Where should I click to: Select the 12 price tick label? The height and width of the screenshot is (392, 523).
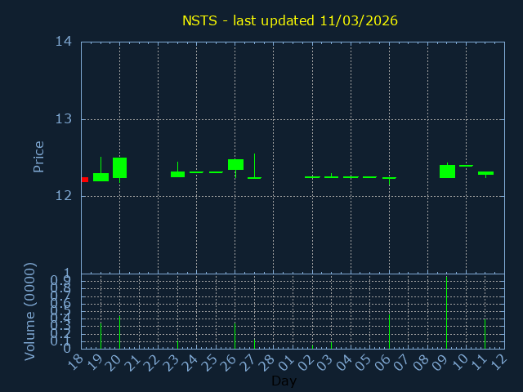tap(64, 196)
